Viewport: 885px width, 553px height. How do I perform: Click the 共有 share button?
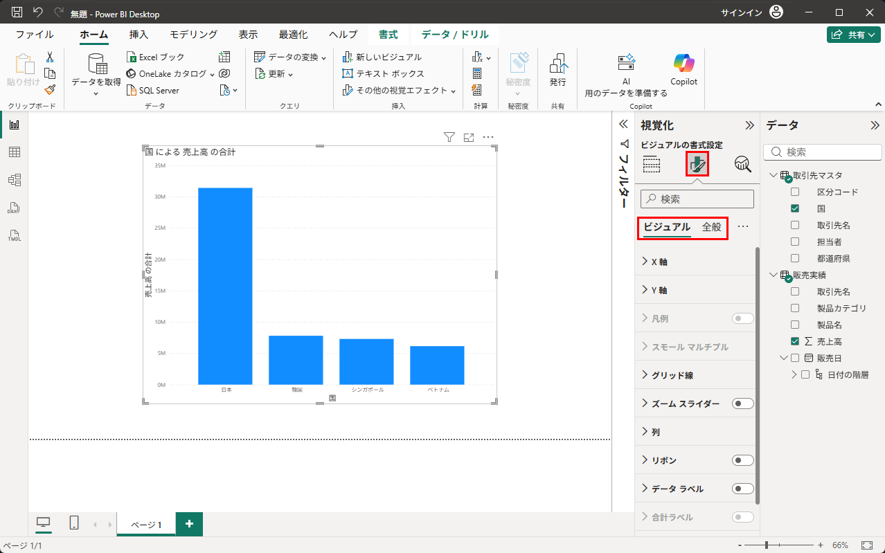pyautogui.click(x=854, y=35)
